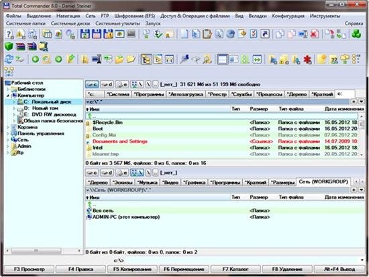
Task: Expand the Сеть node in folder tree
Action: click(8, 140)
